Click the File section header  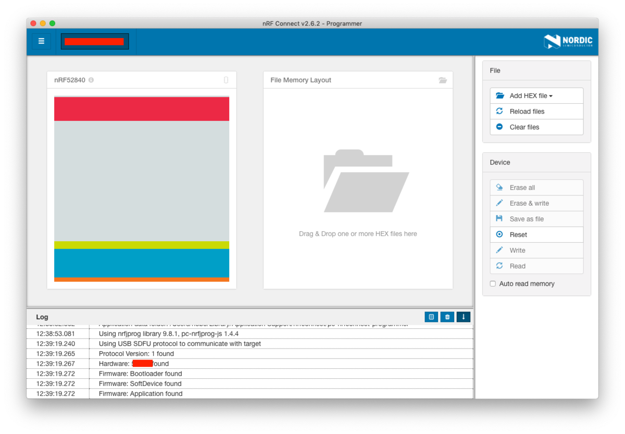click(495, 70)
